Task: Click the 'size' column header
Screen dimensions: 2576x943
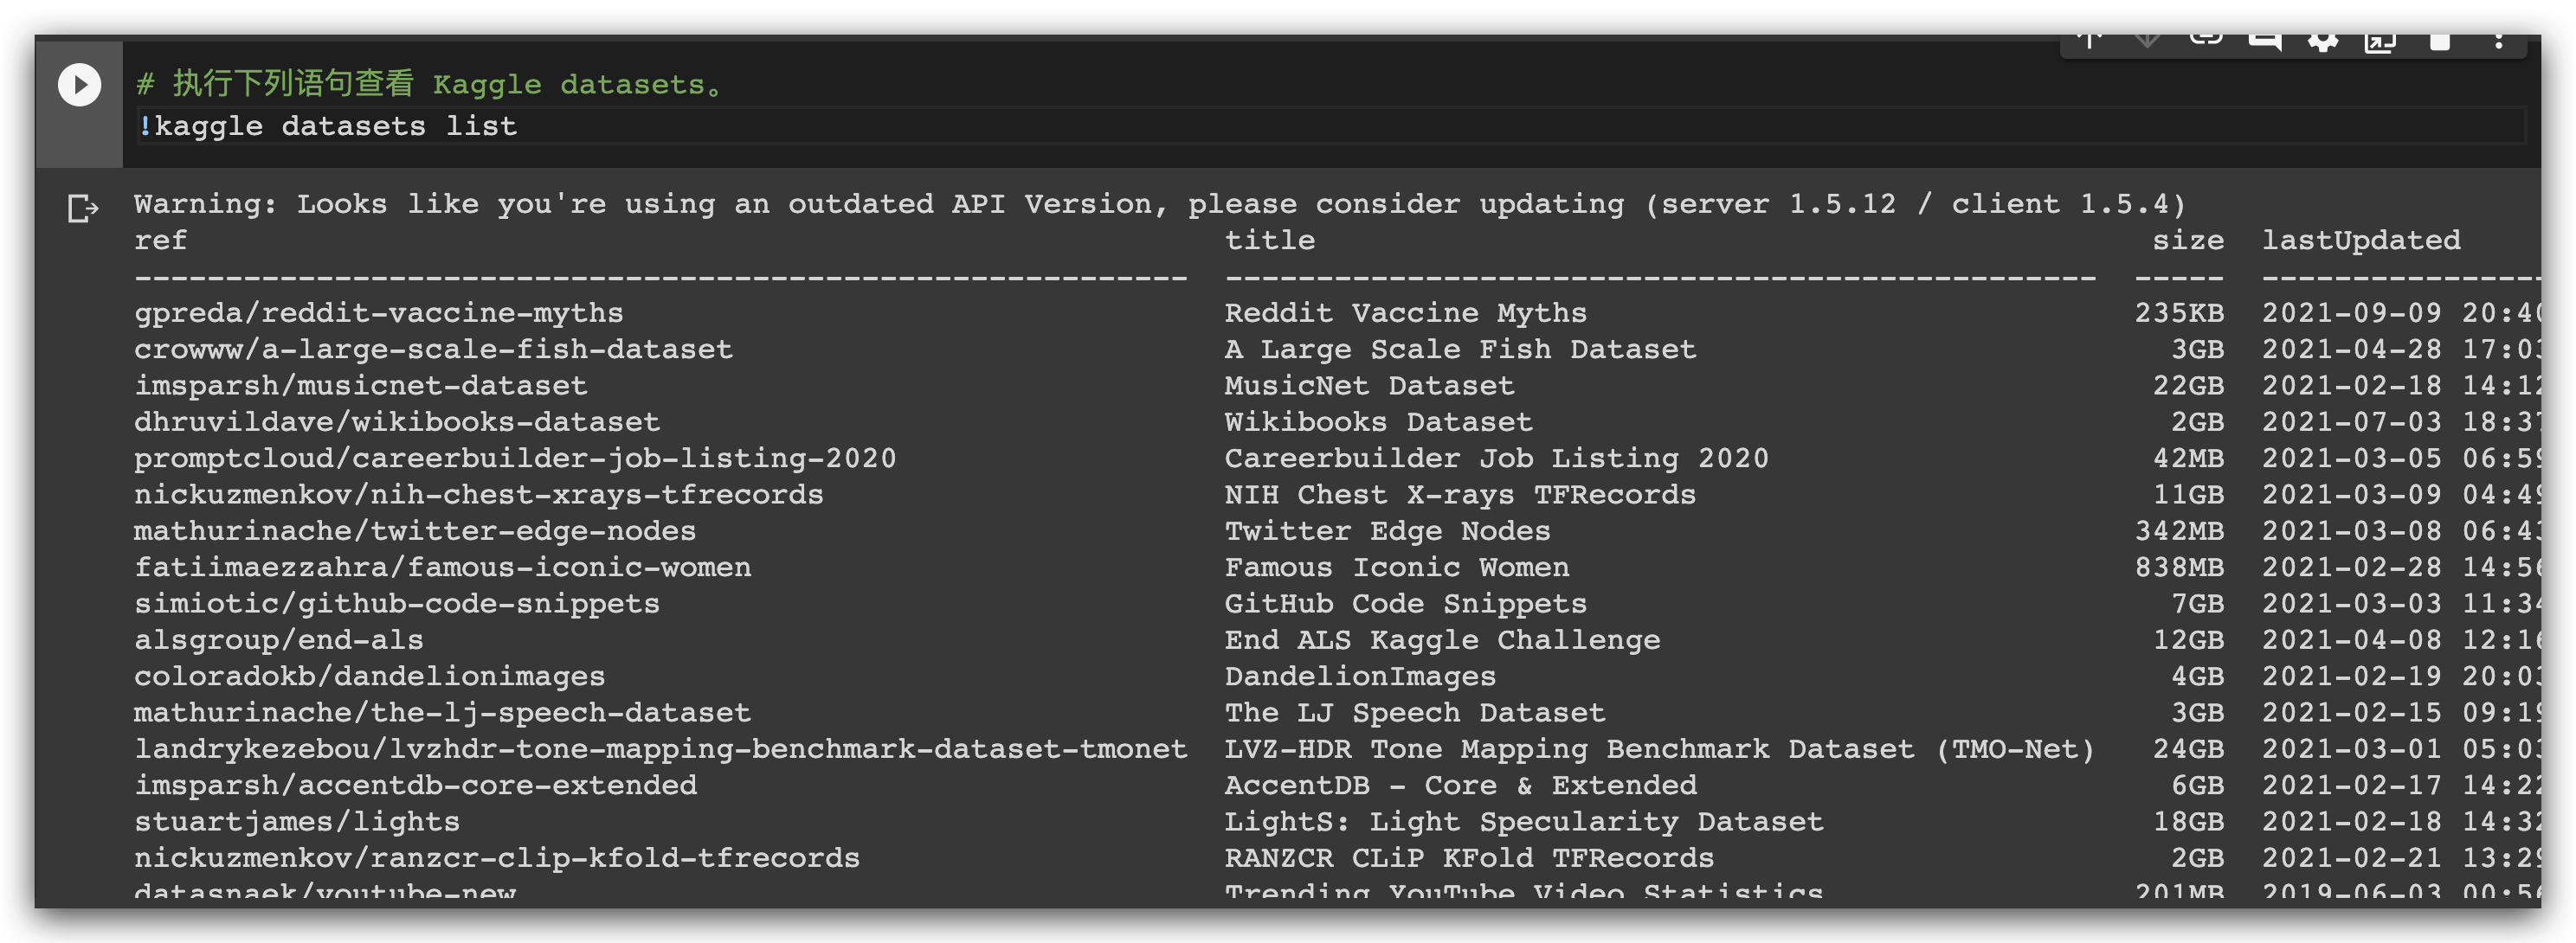Action: (x=2188, y=240)
